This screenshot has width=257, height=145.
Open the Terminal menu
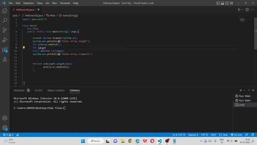pyautogui.click(x=65, y=3)
